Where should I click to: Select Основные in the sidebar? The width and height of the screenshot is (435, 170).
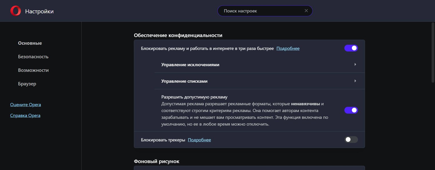(30, 43)
